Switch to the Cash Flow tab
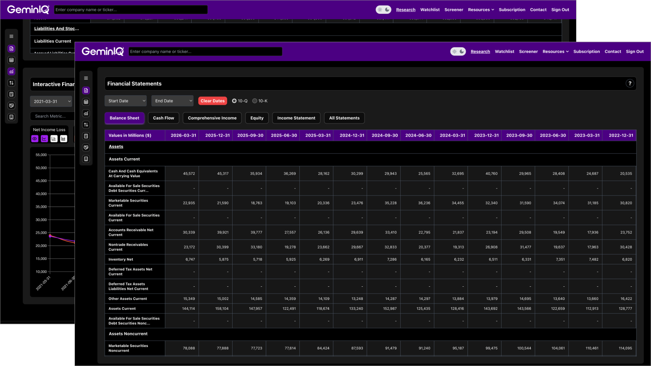 [163, 118]
